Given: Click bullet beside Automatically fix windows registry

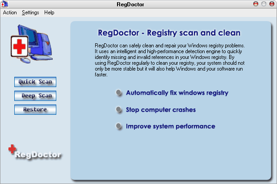Looking at the screenshot, I should tap(118, 93).
